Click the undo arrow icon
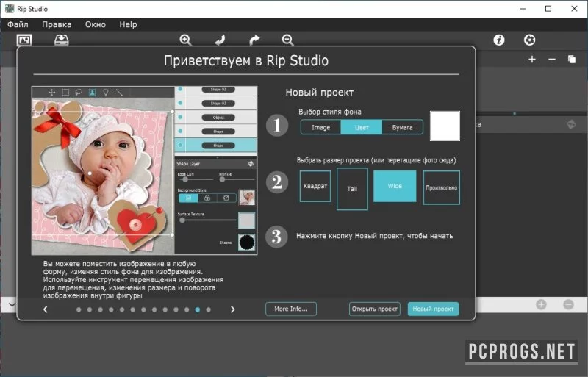 220,40
